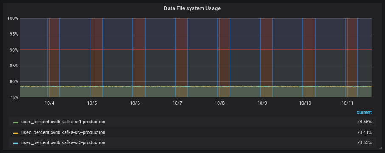Click the panel resize handle at bottom-right corner
Screen dimensions: 385x153
coord(381,148)
